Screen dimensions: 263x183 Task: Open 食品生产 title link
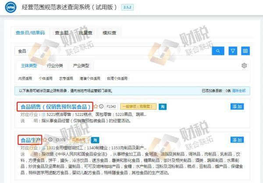31,140
